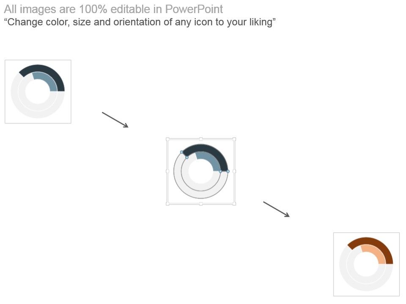Click the top-middle selection handle
The height and width of the screenshot is (304, 406).
click(x=201, y=139)
